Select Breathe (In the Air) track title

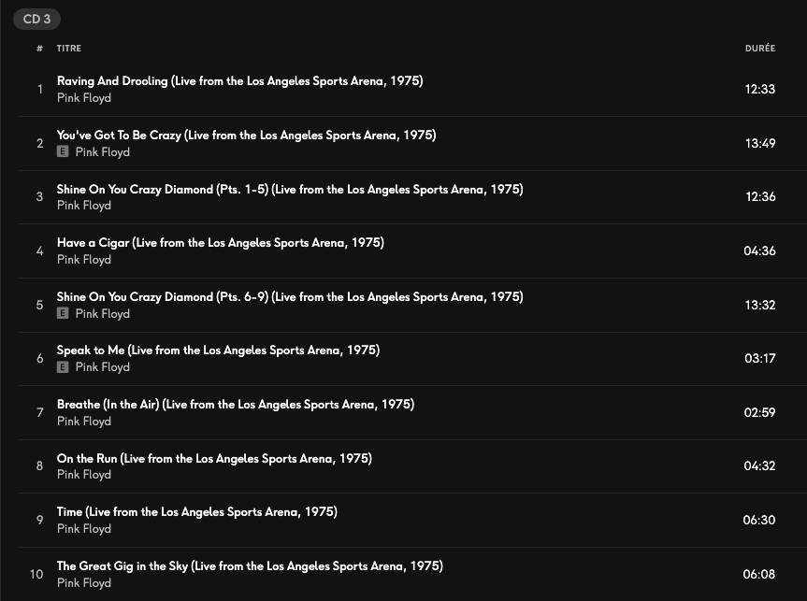pyautogui.click(x=235, y=405)
